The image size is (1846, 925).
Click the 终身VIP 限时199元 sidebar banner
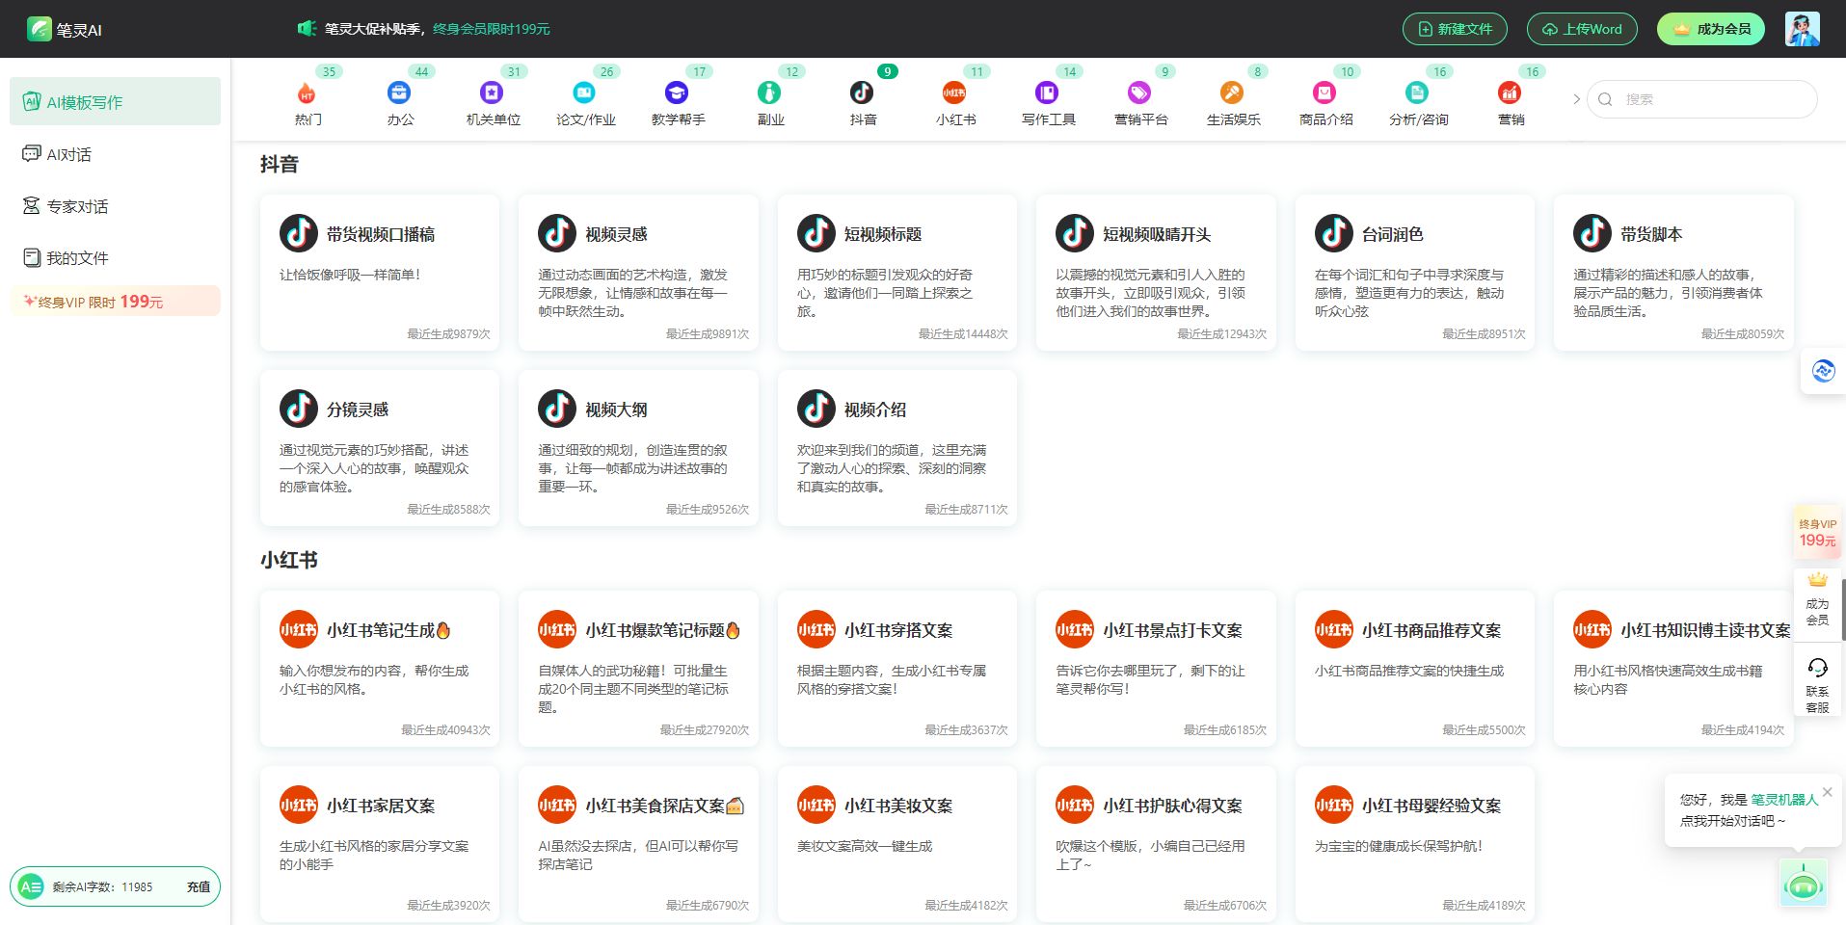tap(115, 302)
